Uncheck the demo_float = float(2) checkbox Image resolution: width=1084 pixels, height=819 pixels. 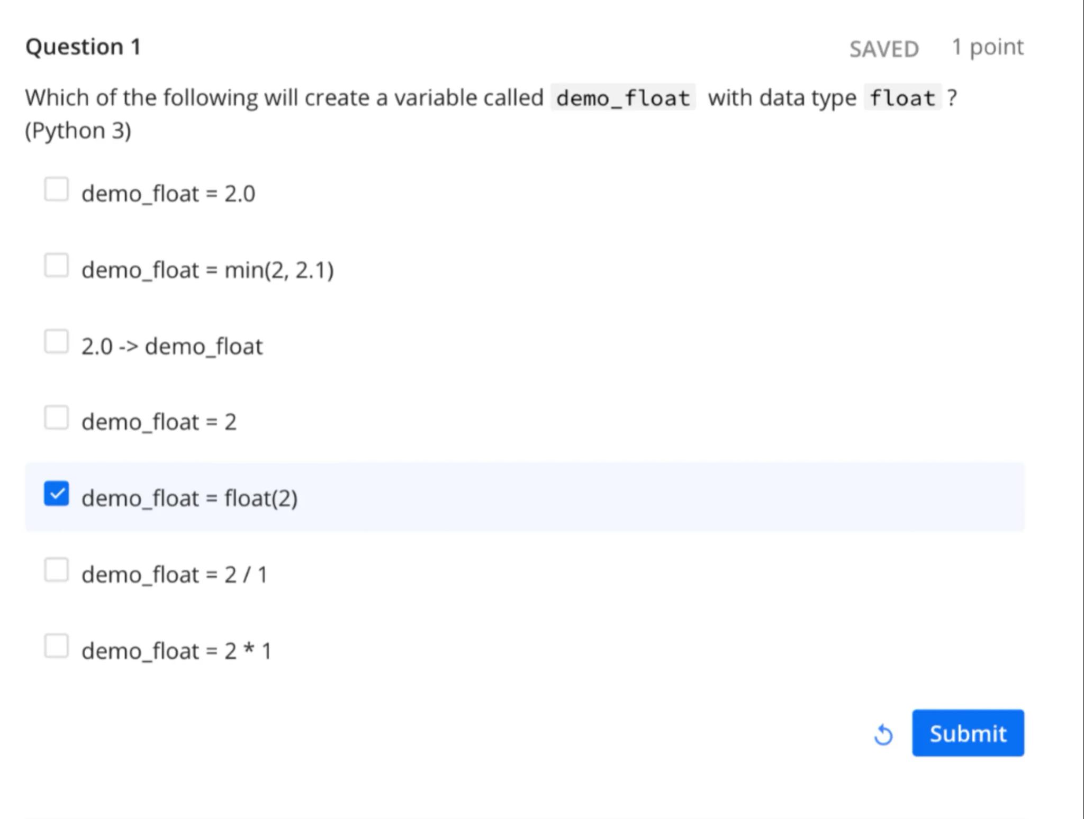click(x=56, y=494)
